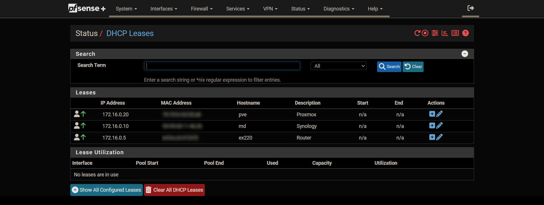The image size is (544, 205).
Task: Sort leases by MAC Address column header
Action: coord(176,103)
